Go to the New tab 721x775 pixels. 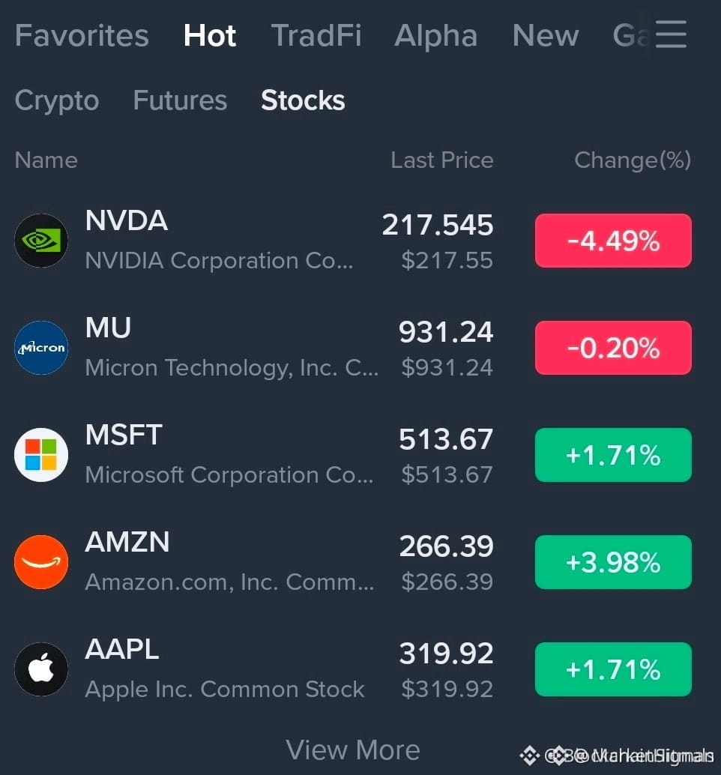point(546,35)
